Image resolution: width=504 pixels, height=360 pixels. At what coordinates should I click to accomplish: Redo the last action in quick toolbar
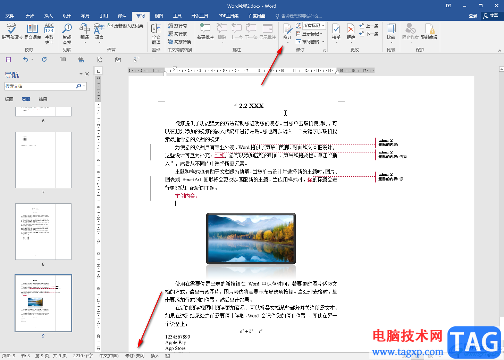tap(44, 60)
